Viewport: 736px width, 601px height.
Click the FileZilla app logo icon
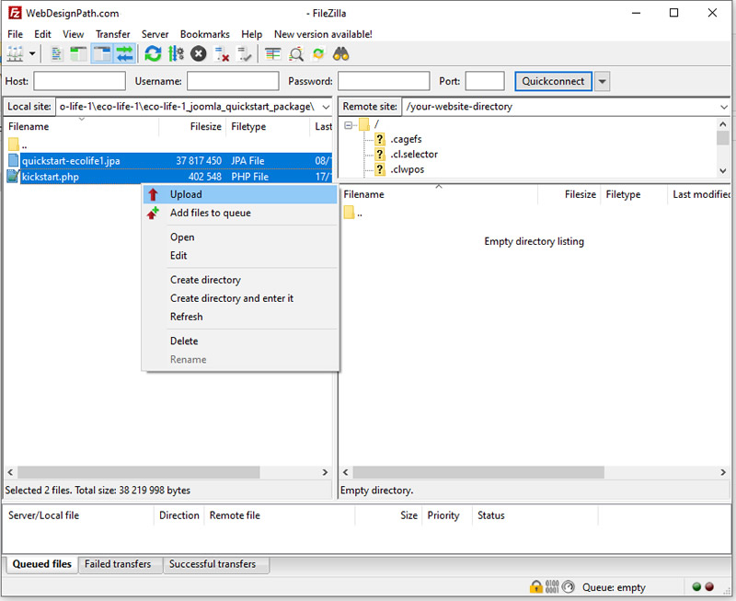(x=15, y=13)
